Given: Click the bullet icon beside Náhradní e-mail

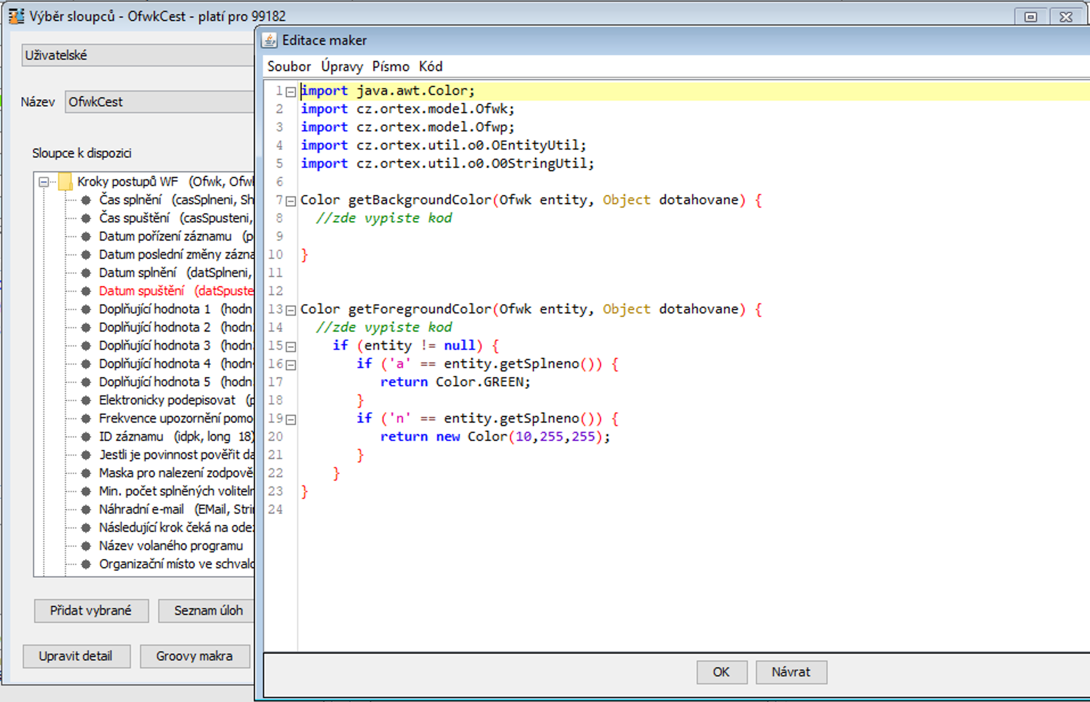Looking at the screenshot, I should 86,510.
